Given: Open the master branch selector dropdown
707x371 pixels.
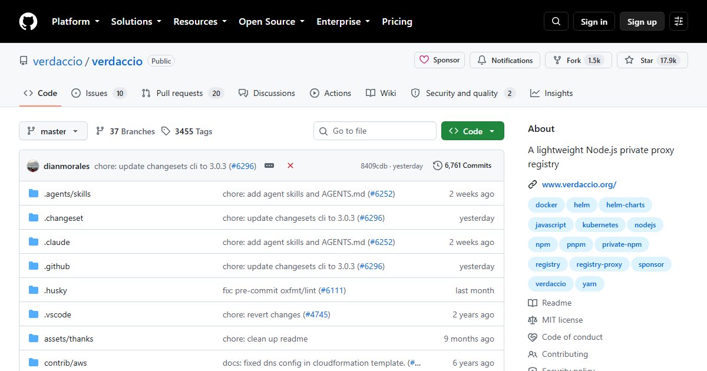Looking at the screenshot, I should [53, 131].
